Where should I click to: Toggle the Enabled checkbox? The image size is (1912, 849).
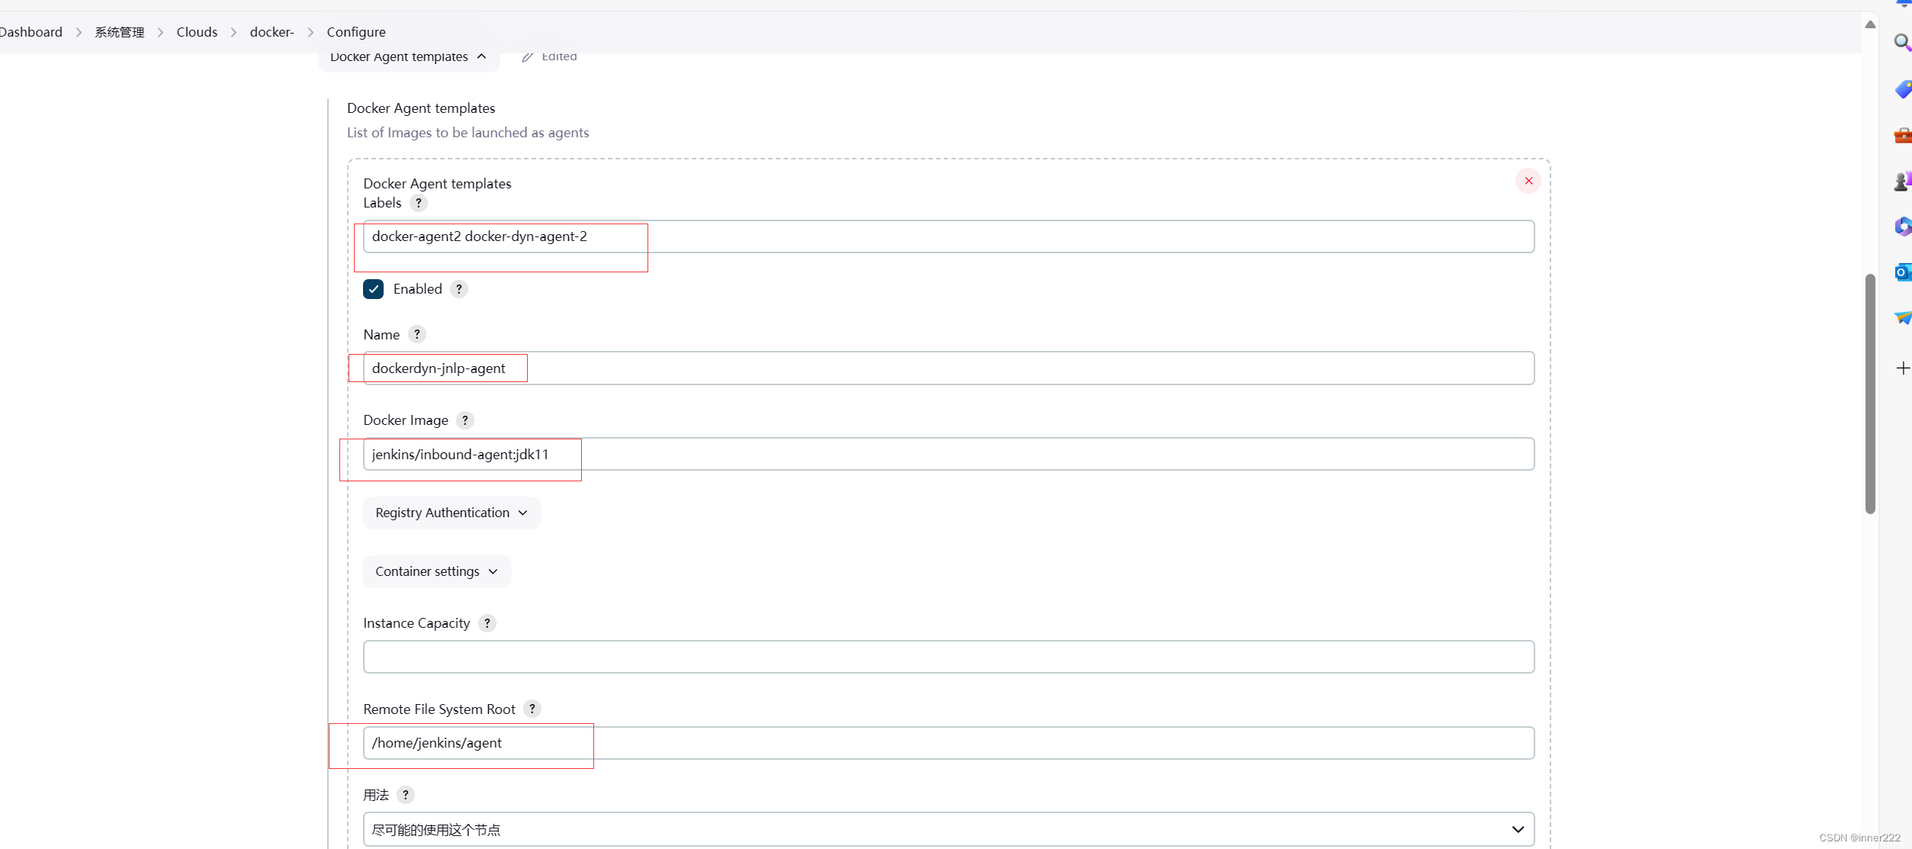pos(373,289)
